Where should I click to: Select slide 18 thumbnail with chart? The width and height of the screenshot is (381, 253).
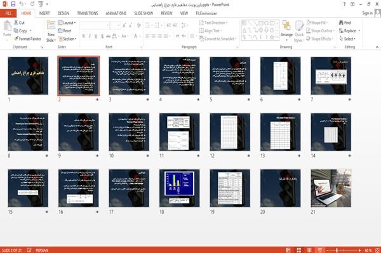[x=180, y=188]
